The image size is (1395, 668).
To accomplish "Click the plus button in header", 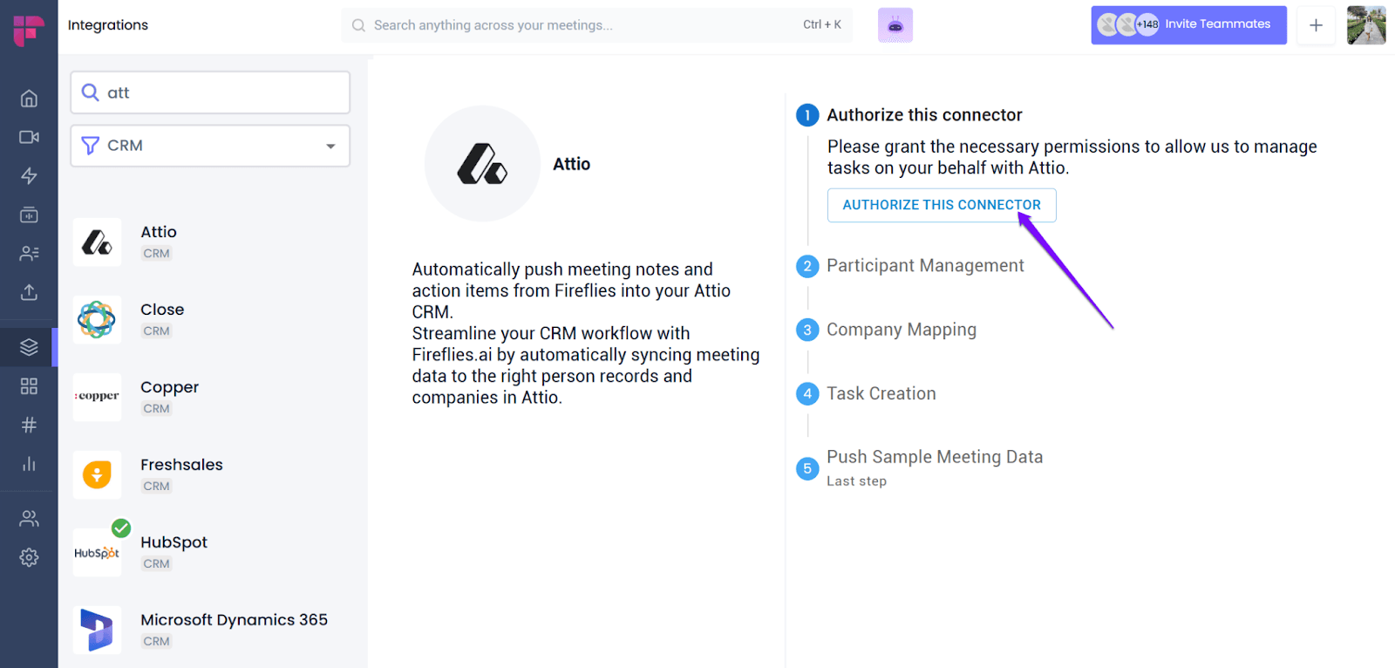I will (1317, 25).
